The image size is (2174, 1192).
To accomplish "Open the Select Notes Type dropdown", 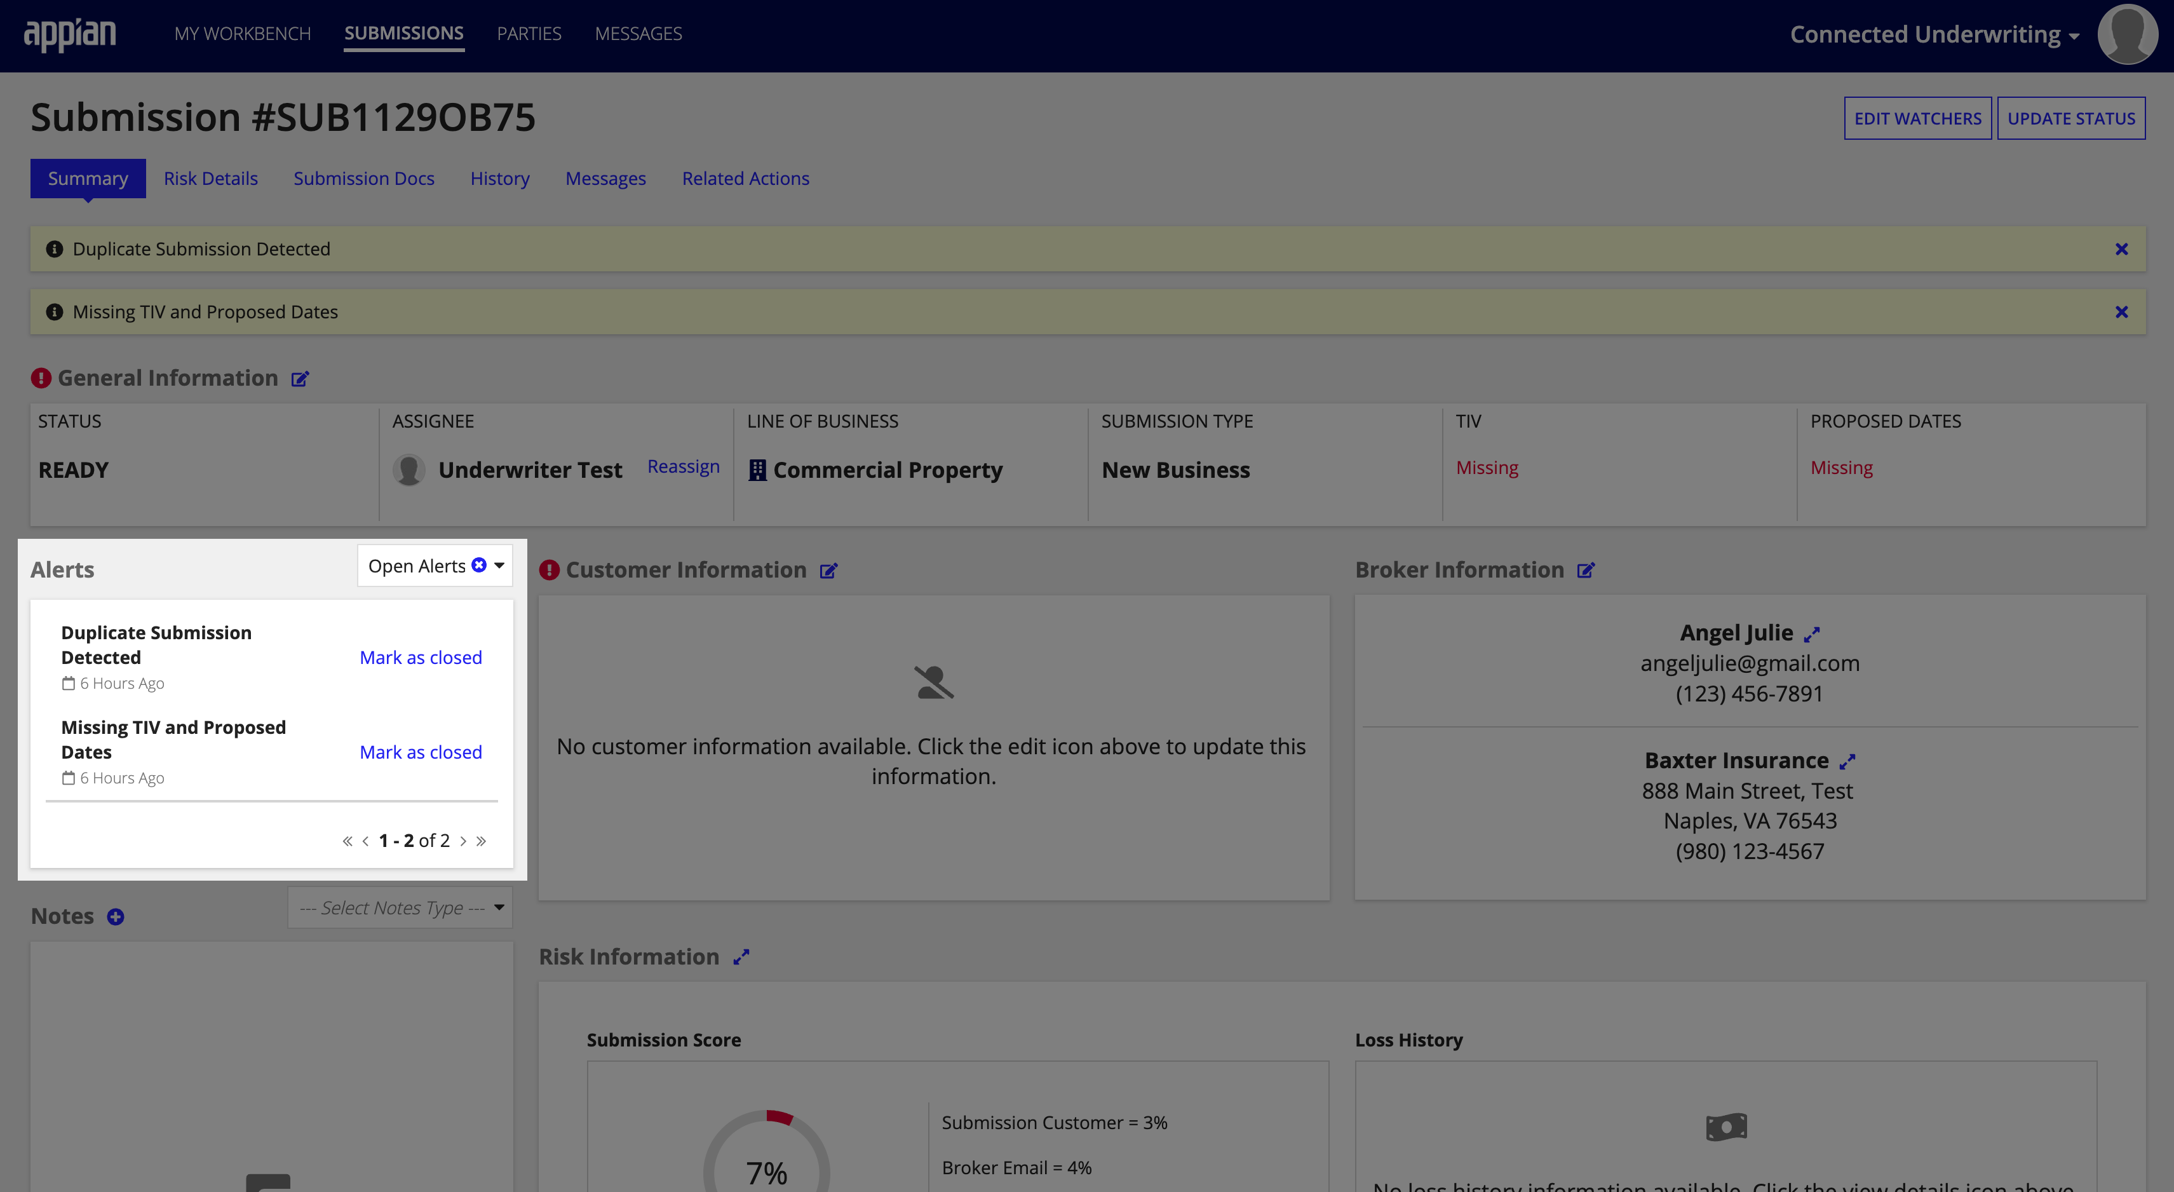I will click(400, 909).
